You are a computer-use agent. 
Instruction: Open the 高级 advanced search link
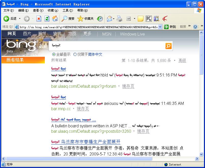(x=182, y=60)
